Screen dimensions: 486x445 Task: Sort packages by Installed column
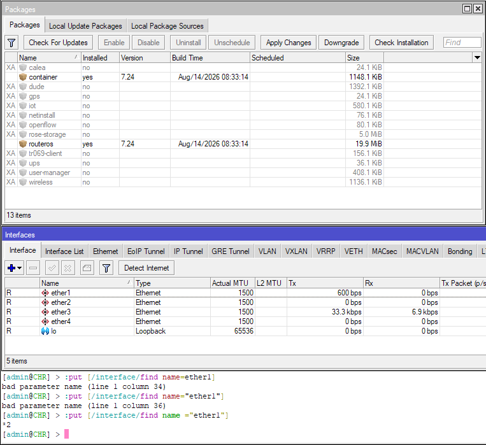tap(100, 58)
